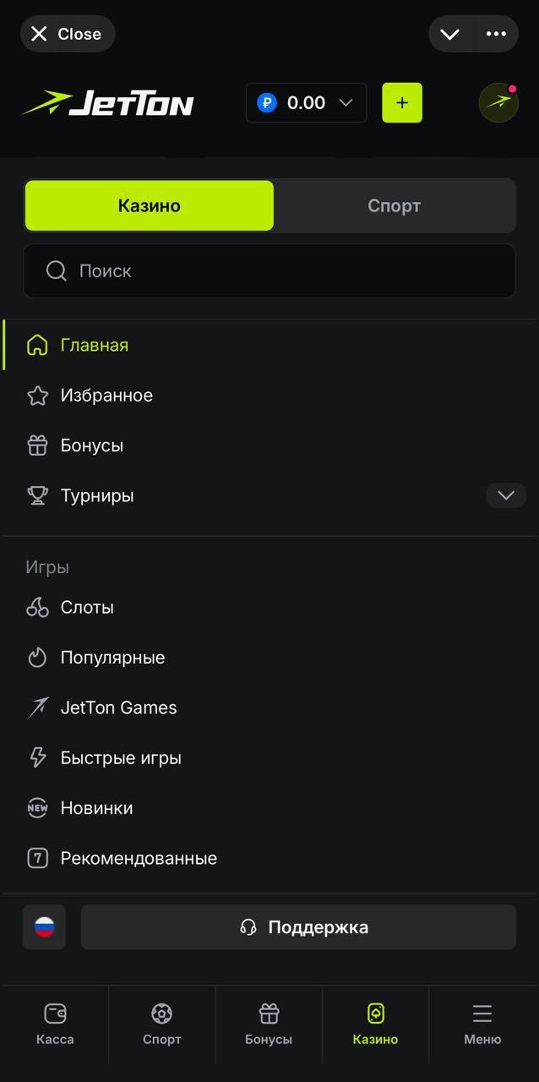Click the Рекомендованные numbered icon
The width and height of the screenshot is (539, 1082).
[37, 858]
